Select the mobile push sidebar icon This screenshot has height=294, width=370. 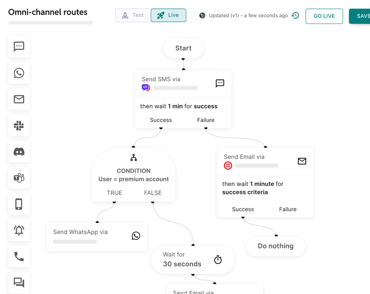(19, 204)
